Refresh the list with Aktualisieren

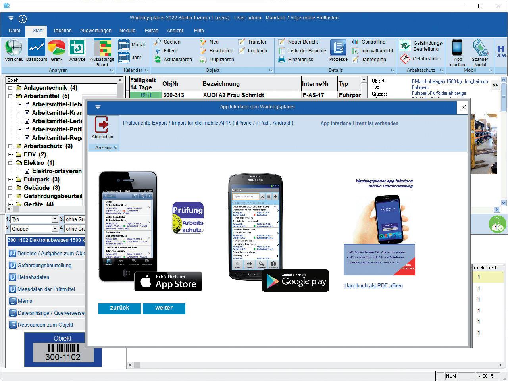click(x=173, y=60)
